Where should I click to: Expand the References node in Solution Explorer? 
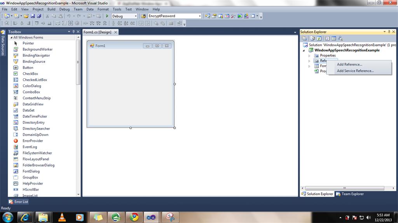click(x=309, y=61)
